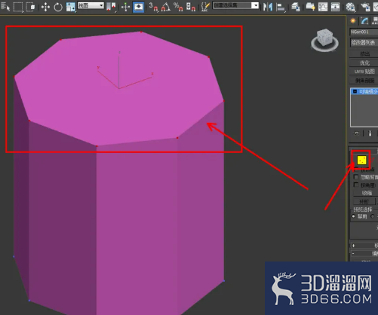
Task: Click the Render Setup teapot icon
Action: click(x=365, y=7)
